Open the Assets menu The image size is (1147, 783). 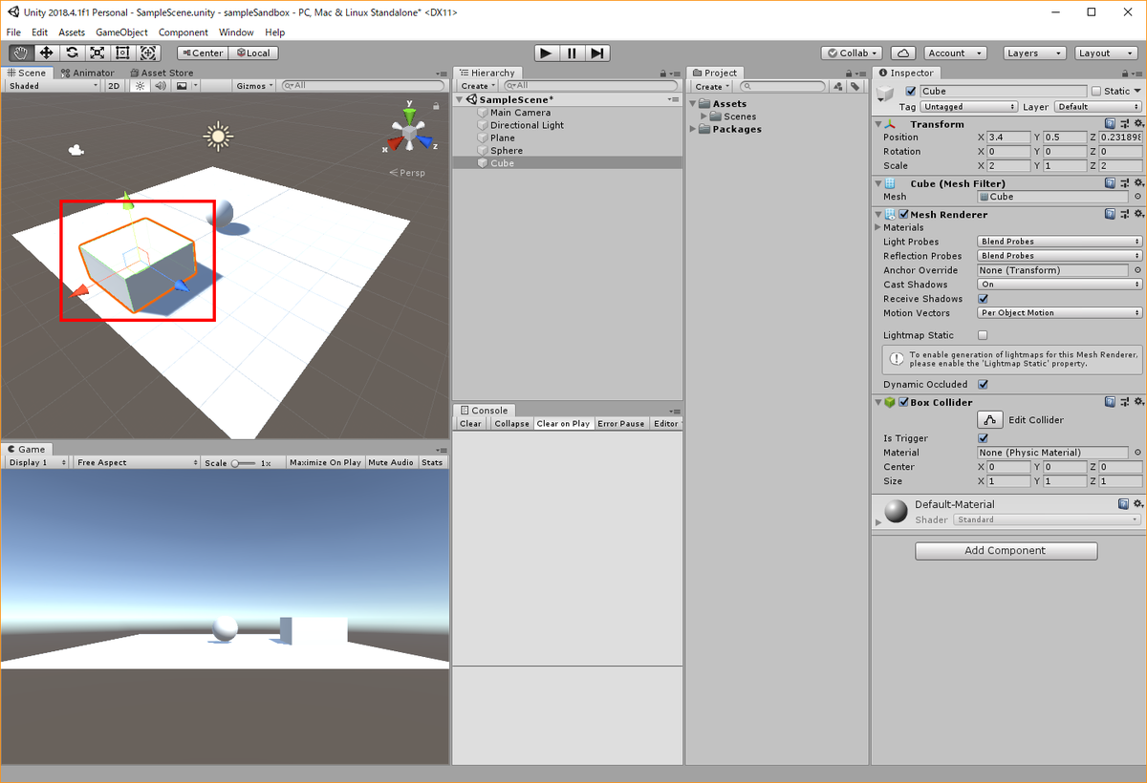click(72, 32)
